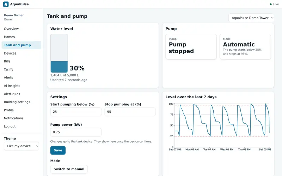Click the AquaPulse brand name
Screen dimensions: 282x176
19,4
